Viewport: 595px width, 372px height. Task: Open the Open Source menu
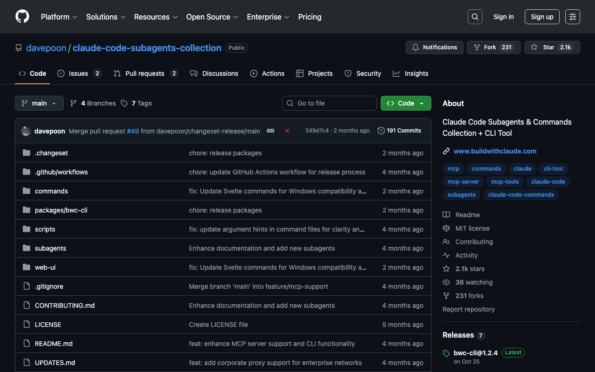pos(212,17)
